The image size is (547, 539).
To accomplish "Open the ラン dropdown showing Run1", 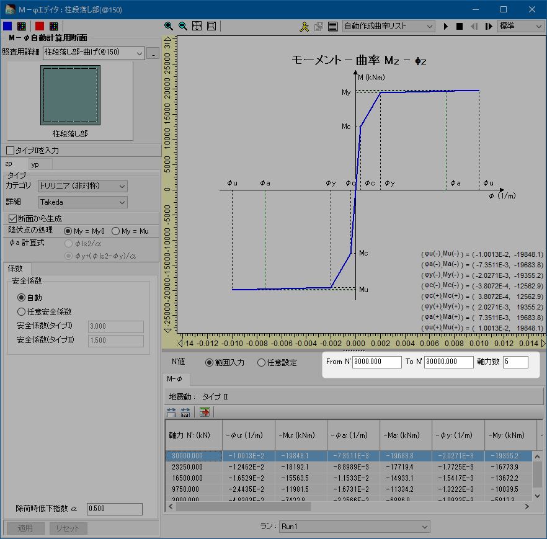I will [x=354, y=527].
